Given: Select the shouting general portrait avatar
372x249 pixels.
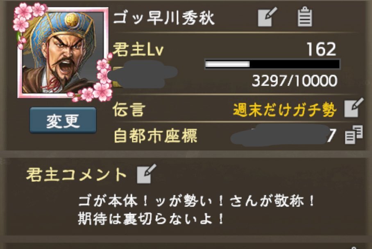Looking at the screenshot, I should point(63,53).
